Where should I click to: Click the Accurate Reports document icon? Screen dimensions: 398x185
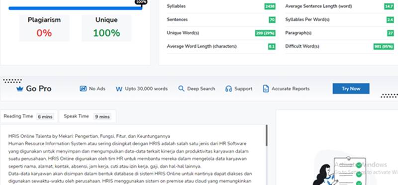266,89
